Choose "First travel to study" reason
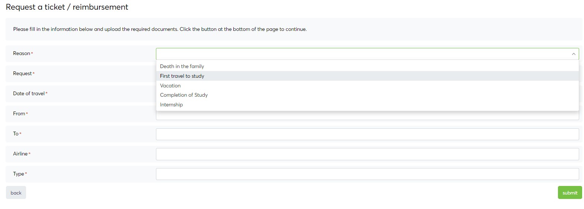This screenshot has width=584, height=209. 182,76
